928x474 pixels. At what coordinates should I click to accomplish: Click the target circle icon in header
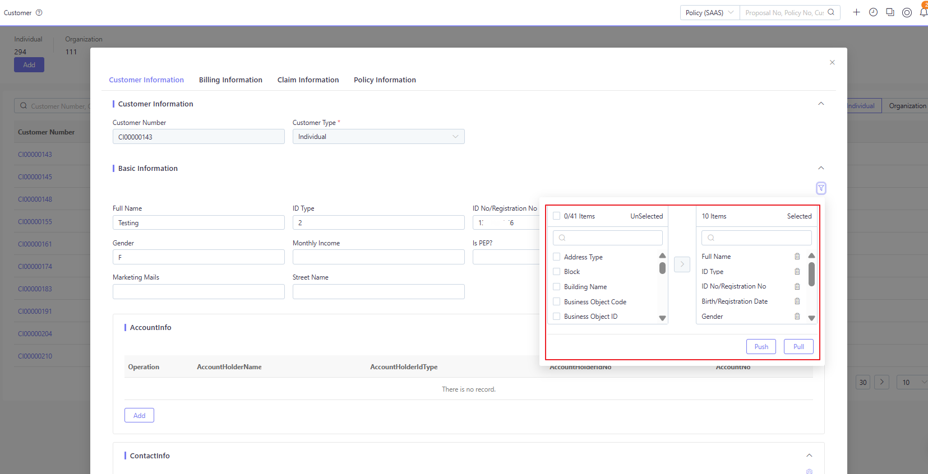click(907, 12)
